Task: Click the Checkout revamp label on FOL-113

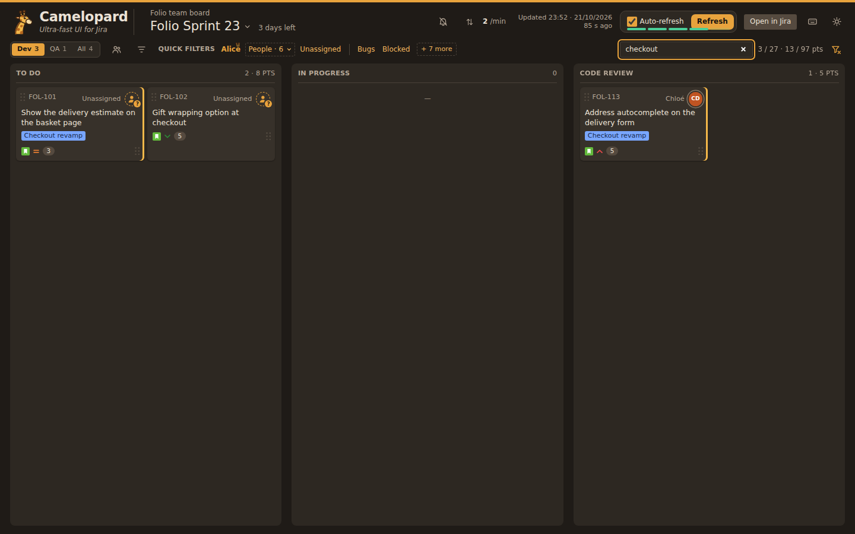Action: coord(617,136)
